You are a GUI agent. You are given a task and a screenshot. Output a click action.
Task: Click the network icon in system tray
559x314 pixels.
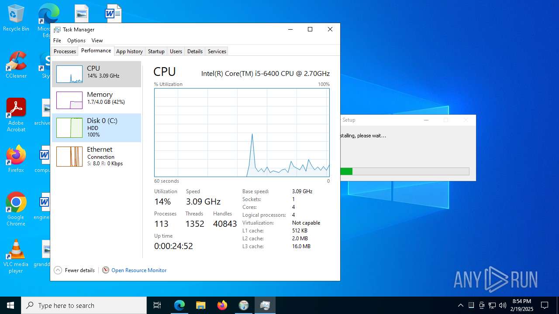[x=492, y=305]
